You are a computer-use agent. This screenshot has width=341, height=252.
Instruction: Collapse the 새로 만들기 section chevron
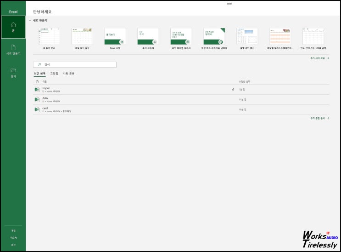point(30,21)
